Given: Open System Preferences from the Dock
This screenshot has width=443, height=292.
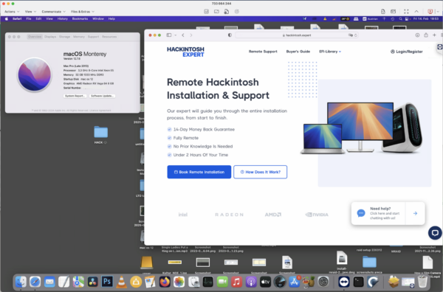Looking at the screenshot, I should click(323, 282).
